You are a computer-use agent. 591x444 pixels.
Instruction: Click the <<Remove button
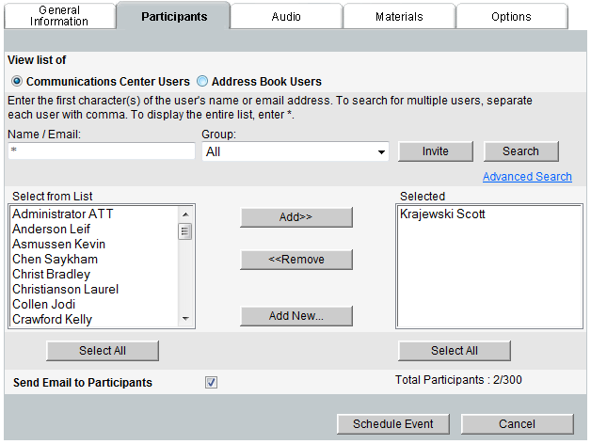(x=295, y=260)
